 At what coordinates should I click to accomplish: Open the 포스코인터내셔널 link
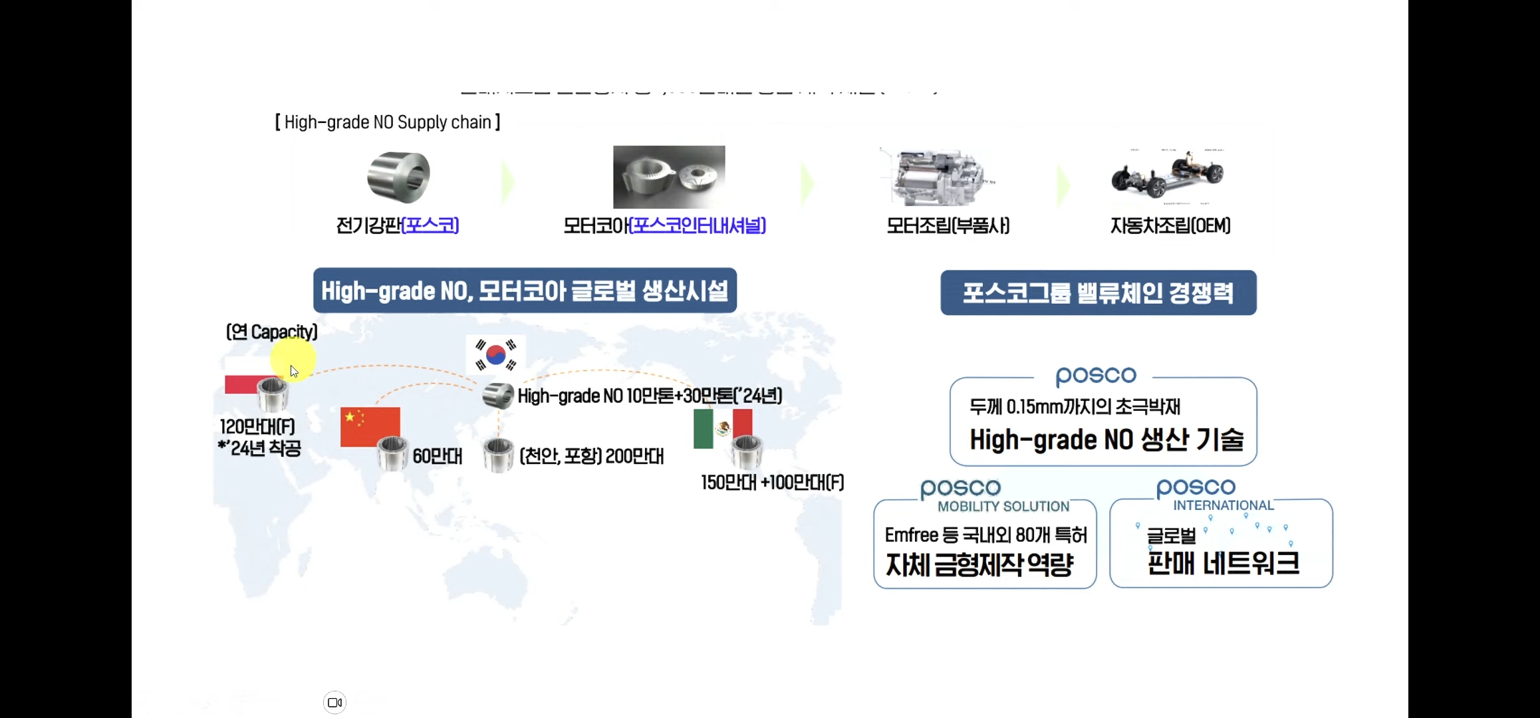tap(698, 226)
